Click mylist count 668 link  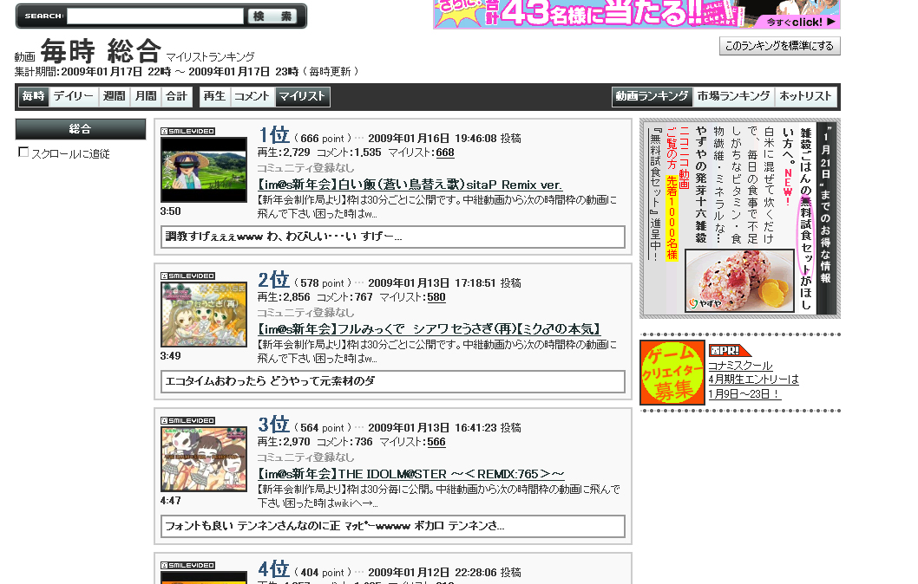[x=445, y=152]
